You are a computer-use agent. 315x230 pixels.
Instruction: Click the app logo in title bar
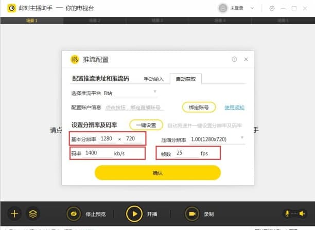click(x=12, y=8)
